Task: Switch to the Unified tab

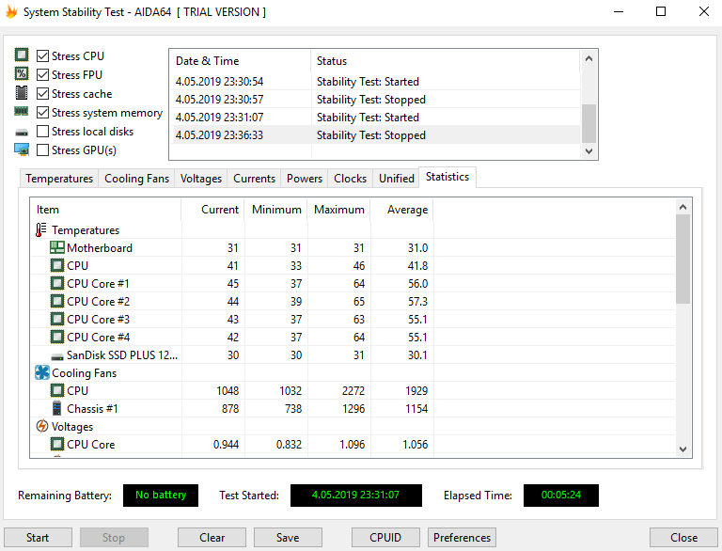Action: coord(397,179)
